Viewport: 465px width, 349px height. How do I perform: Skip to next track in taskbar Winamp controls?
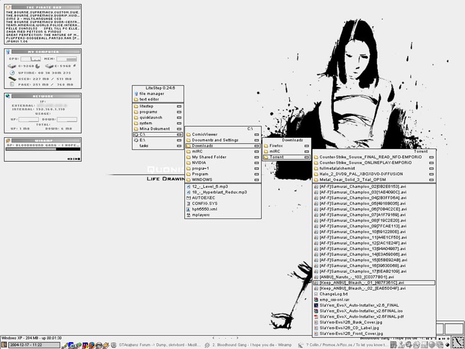point(443,339)
